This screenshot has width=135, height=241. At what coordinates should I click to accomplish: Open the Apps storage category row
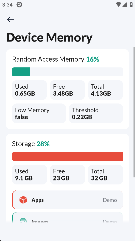(67, 200)
